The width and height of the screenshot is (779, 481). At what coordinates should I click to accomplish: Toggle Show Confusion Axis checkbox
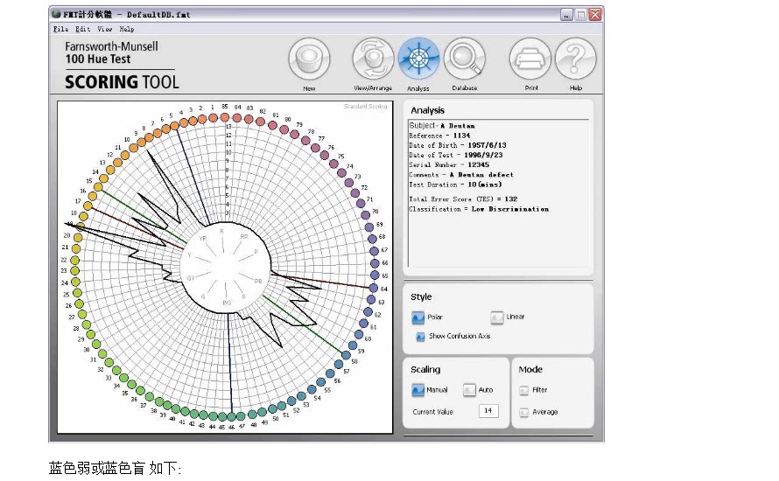coord(420,337)
